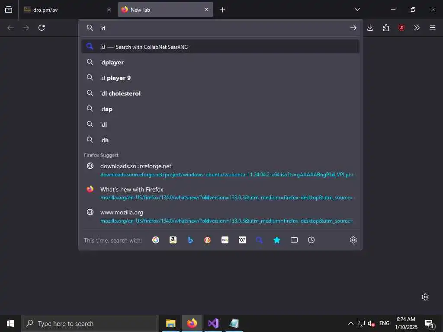Screen dimensions: 443x332
Task: Open the Extensions puzzle icon
Action: [386, 28]
